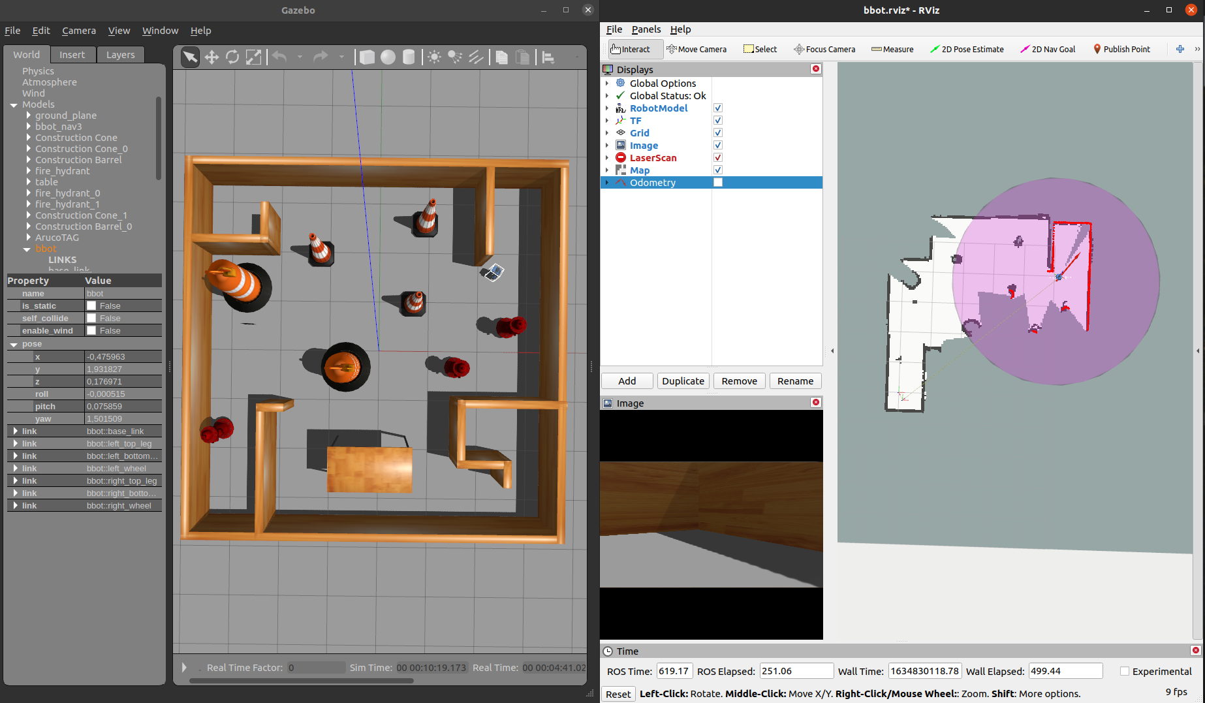Expand the Construction Barrel model node
Screen dimensions: 1205x703
coord(29,160)
